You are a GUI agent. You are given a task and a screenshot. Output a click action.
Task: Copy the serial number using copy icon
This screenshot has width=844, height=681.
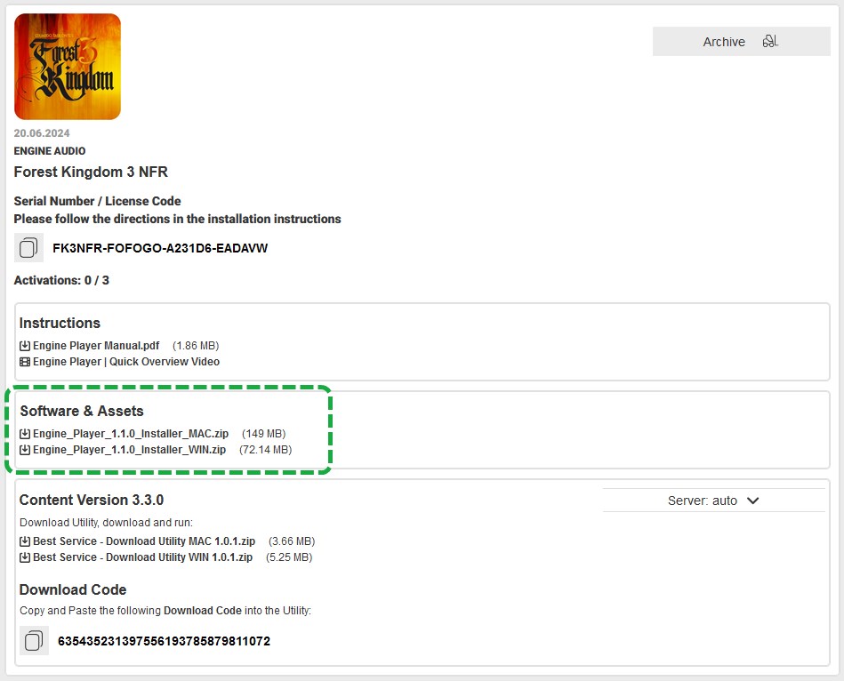[28, 248]
